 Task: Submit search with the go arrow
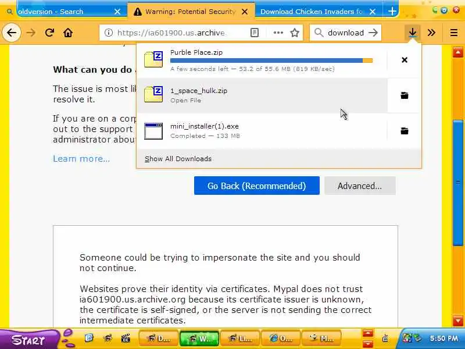coord(373,33)
